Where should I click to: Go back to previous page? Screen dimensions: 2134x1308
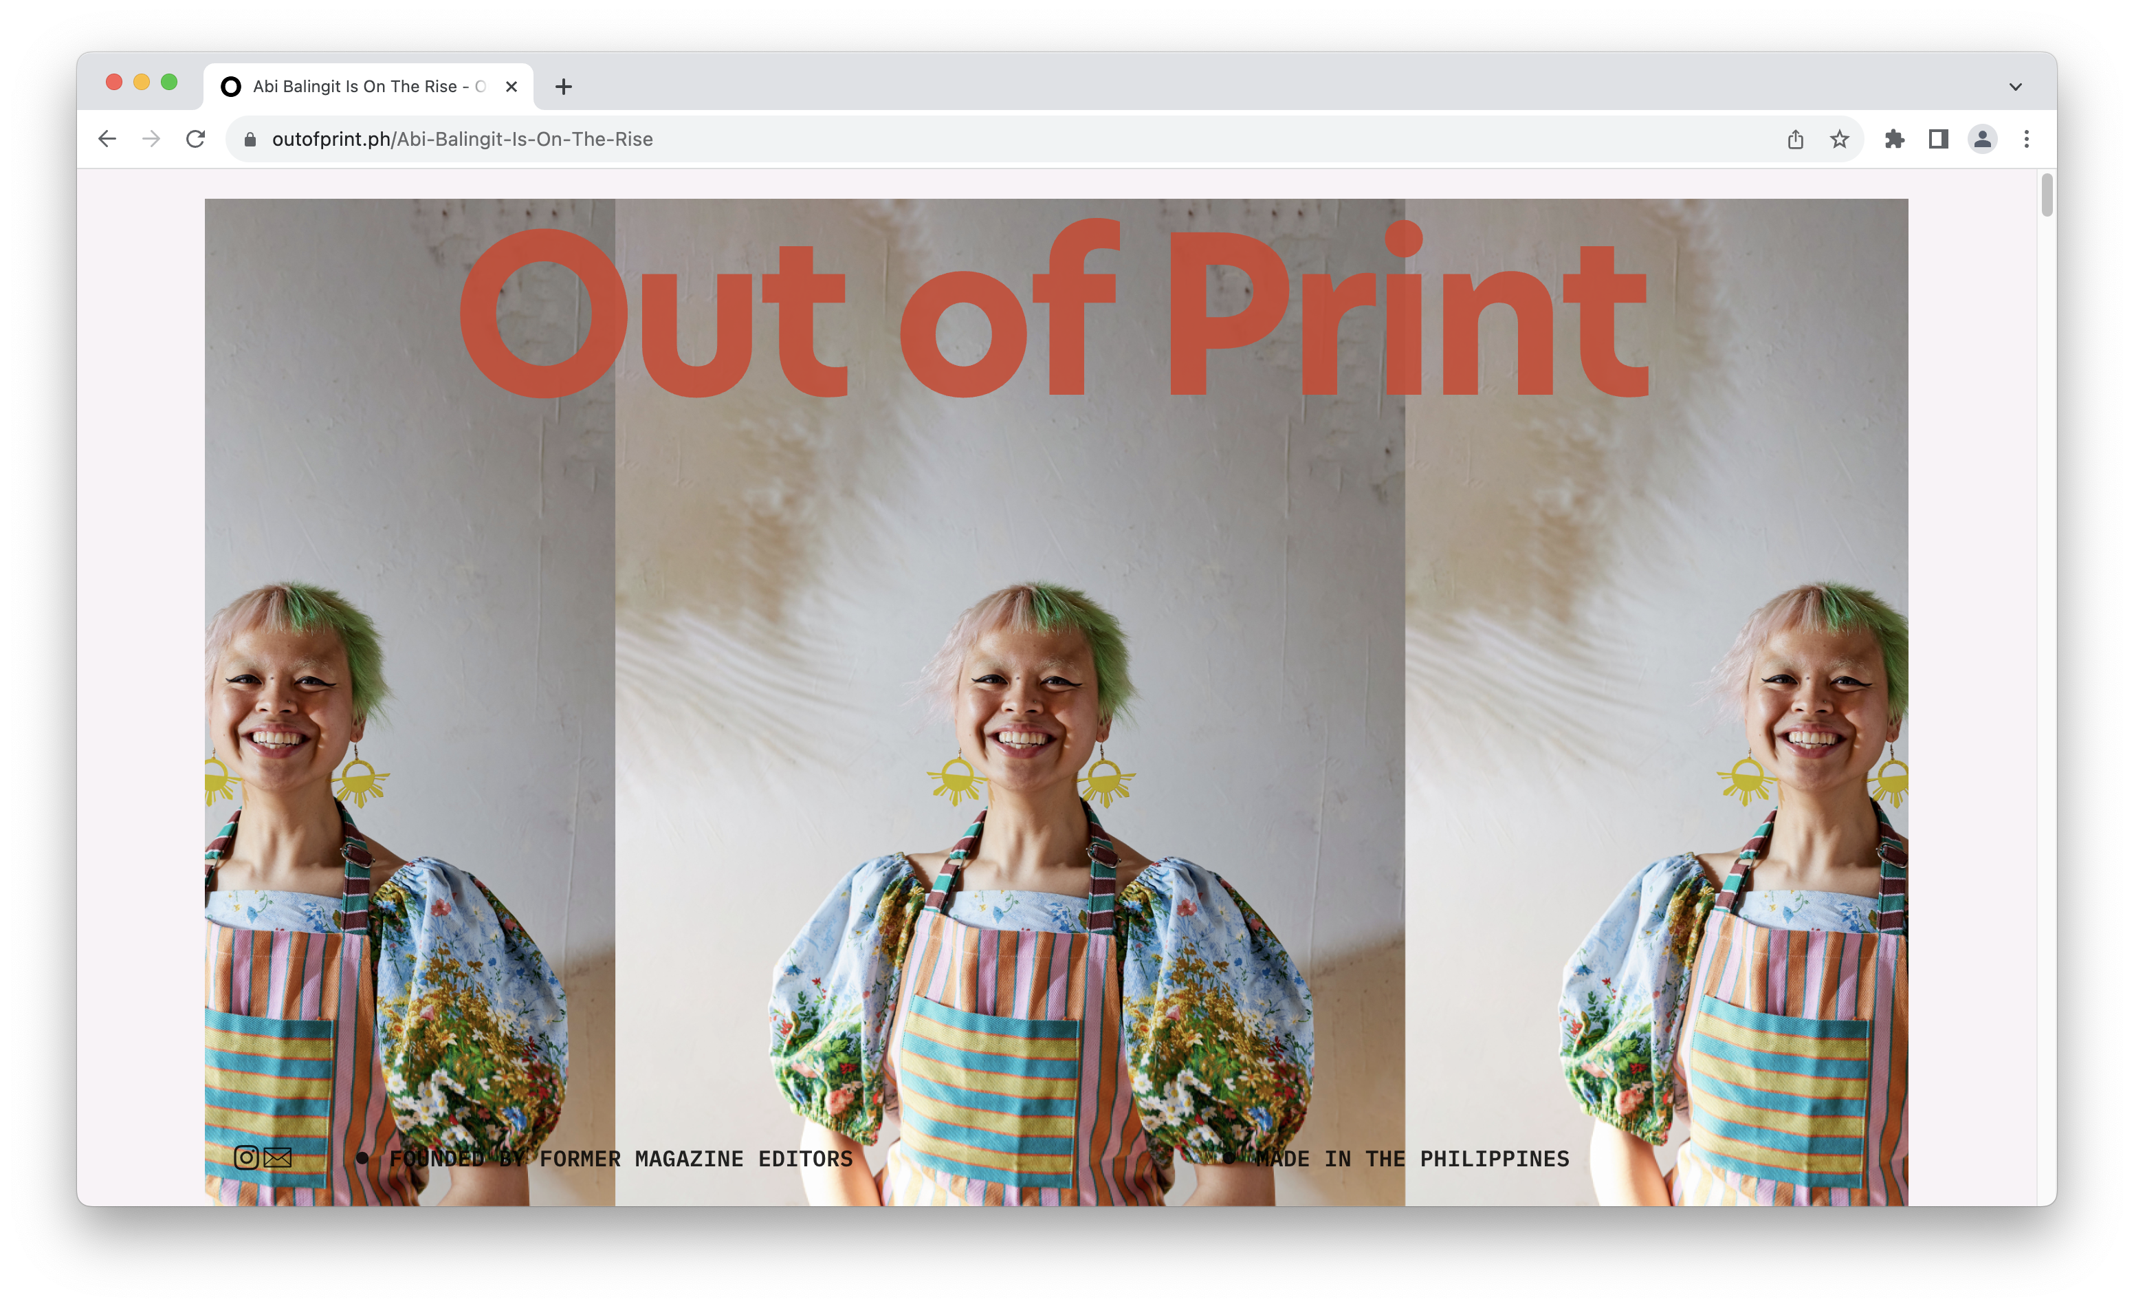point(107,140)
